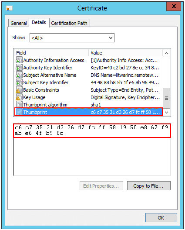
Task: Click the 'KeyID=40 c2 bd 27 8e cc 34 8...' value
Action: pos(125,68)
